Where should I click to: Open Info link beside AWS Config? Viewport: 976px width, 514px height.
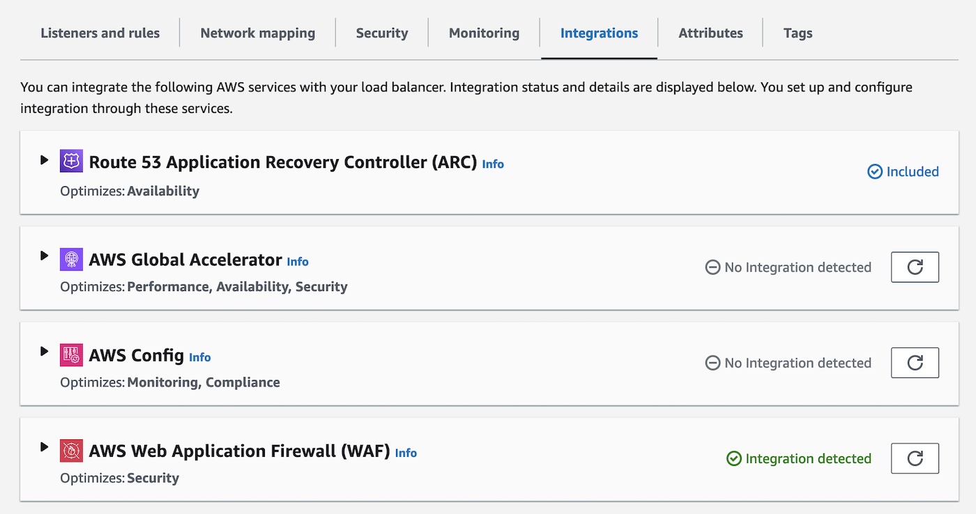coord(199,357)
